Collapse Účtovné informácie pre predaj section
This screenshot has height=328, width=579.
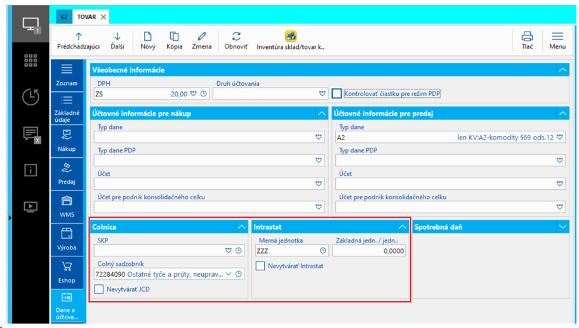(x=562, y=114)
